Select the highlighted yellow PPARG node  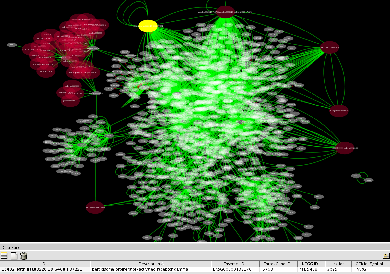[148, 26]
